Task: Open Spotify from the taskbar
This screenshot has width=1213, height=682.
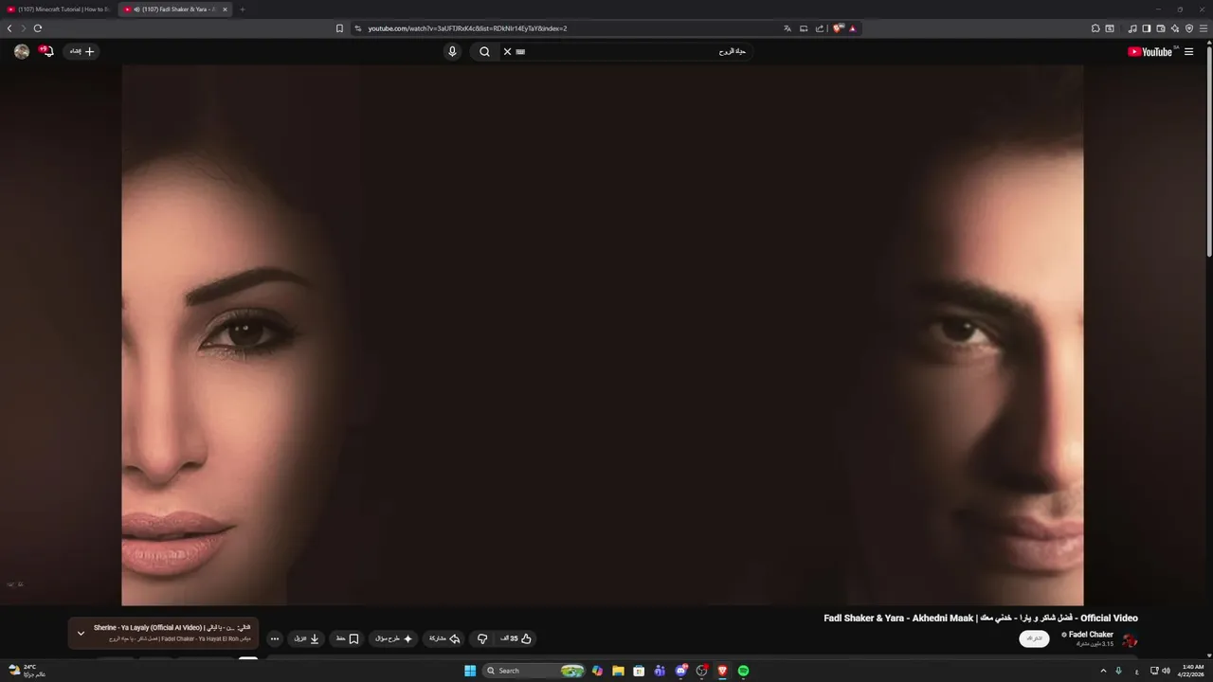Action: [743, 671]
